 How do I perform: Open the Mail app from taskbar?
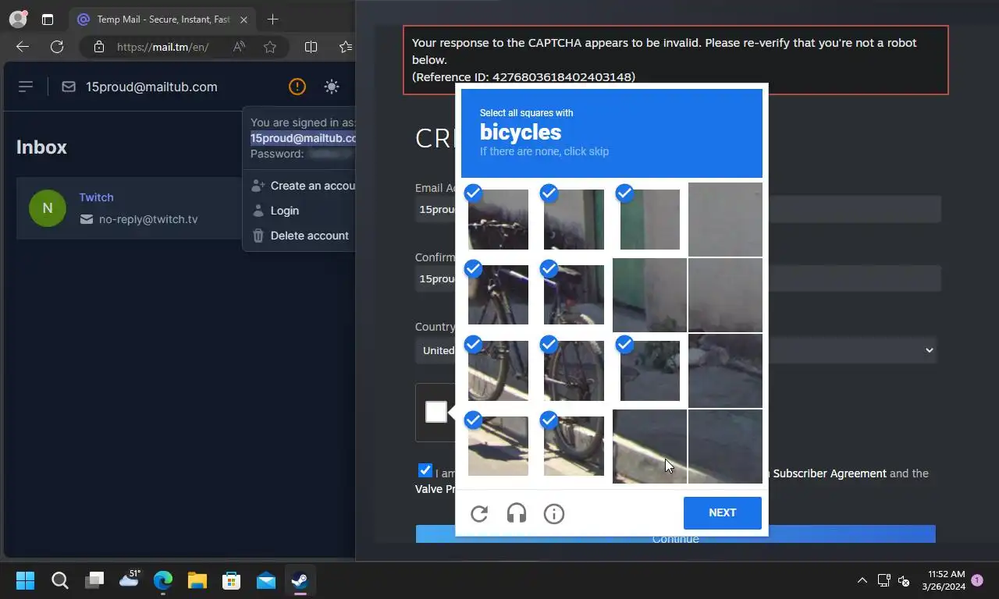click(266, 580)
